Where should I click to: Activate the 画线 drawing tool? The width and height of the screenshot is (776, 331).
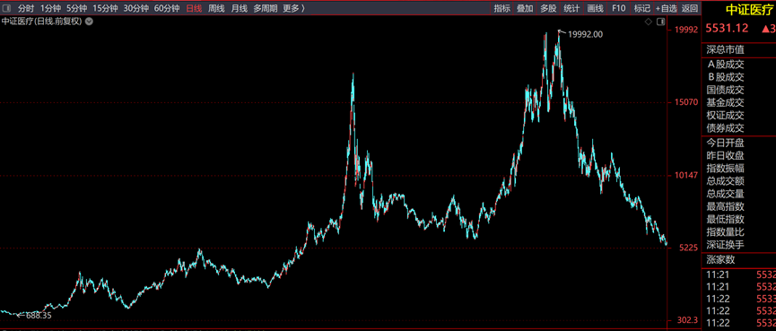coord(595,8)
